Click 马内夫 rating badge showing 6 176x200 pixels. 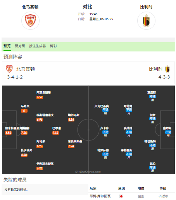coord(24,111)
